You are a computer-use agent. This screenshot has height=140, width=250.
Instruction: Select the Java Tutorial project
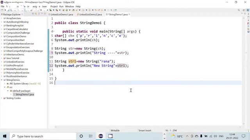[12, 58]
